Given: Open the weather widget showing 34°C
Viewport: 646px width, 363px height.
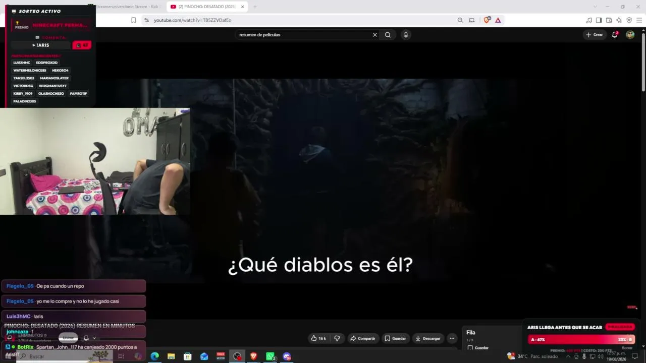Looking at the screenshot, I should point(532,356).
